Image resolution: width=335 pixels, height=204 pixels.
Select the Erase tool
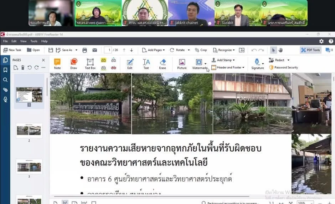point(163,64)
